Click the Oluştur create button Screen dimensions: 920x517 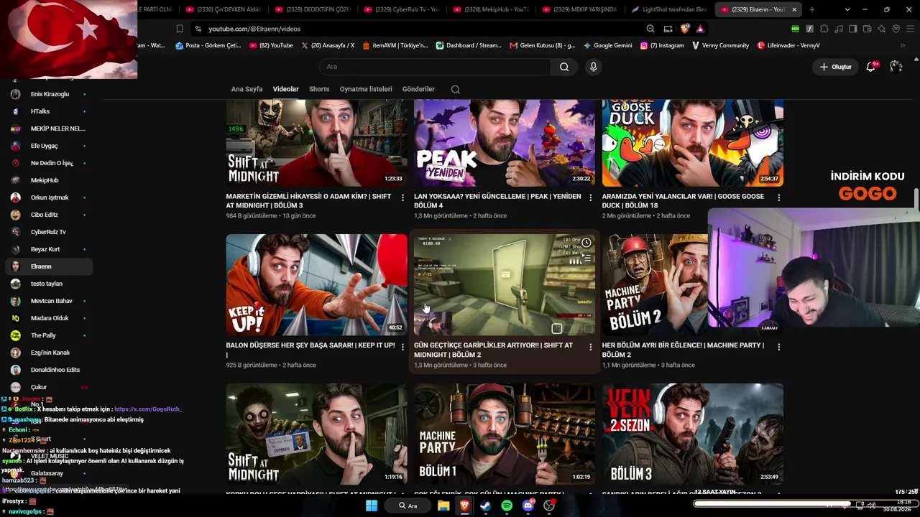coord(834,67)
